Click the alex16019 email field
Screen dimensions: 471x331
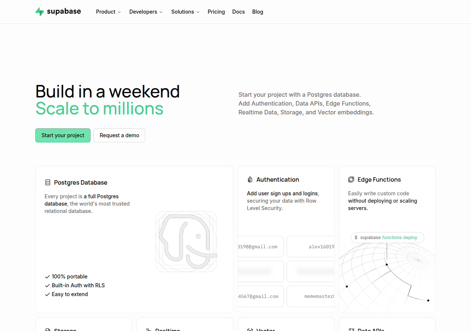click(x=311, y=246)
